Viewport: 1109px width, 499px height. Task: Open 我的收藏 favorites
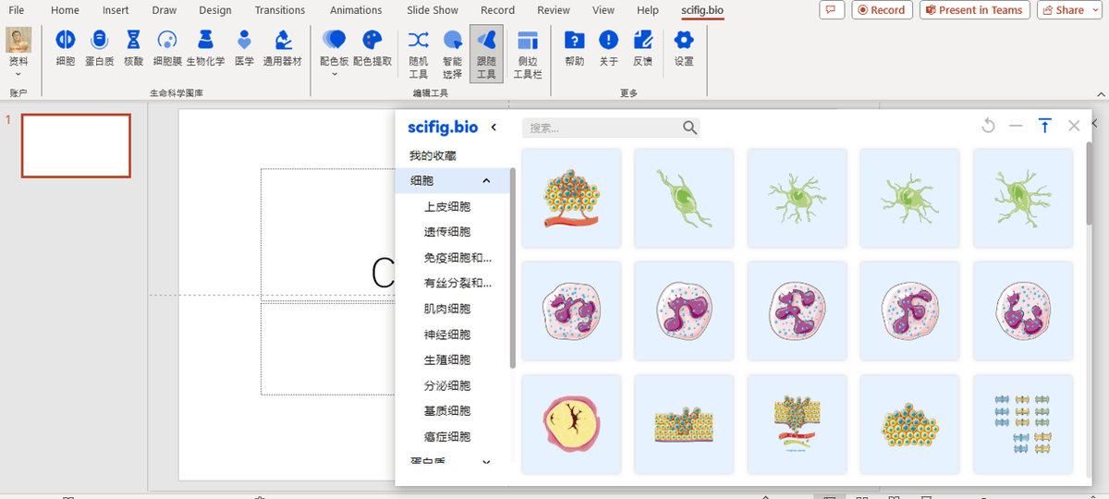(x=433, y=155)
